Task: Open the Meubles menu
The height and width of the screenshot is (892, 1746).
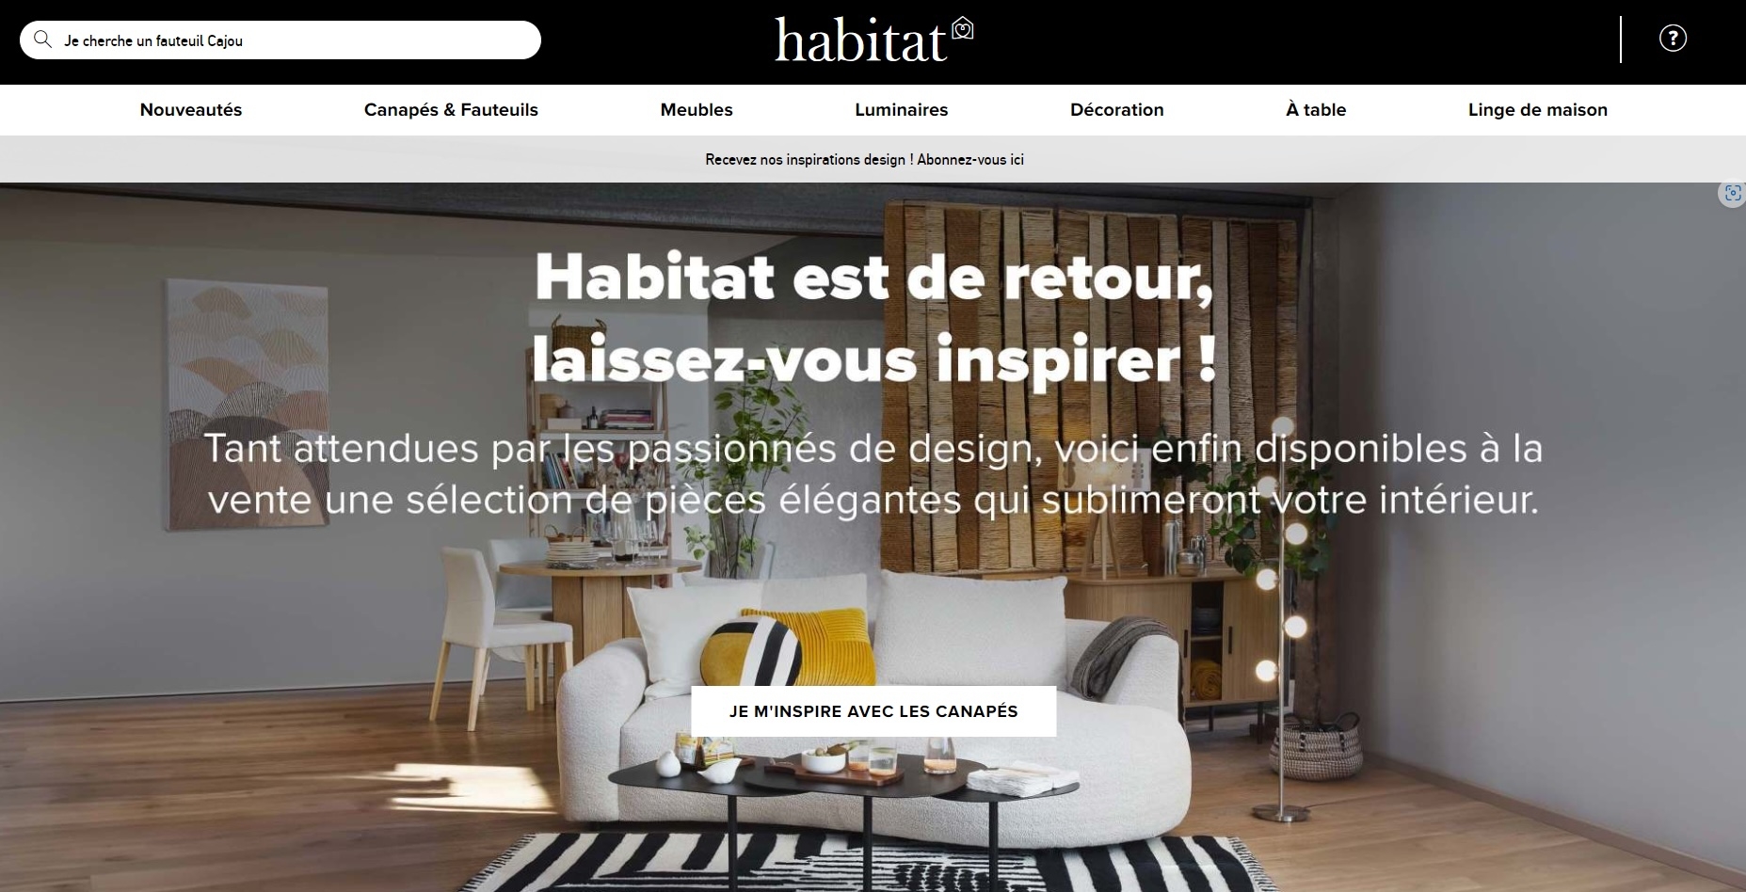Action: [x=697, y=110]
